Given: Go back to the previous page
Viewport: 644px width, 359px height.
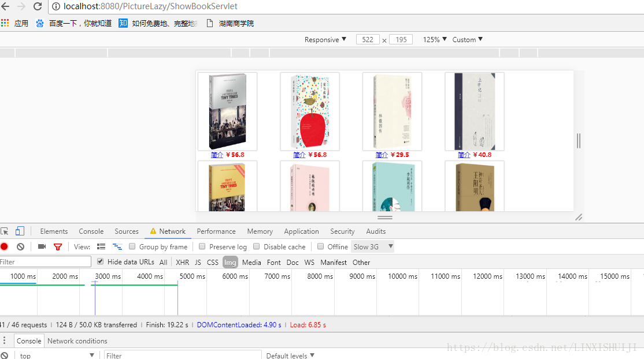Looking at the screenshot, I should point(5,6).
